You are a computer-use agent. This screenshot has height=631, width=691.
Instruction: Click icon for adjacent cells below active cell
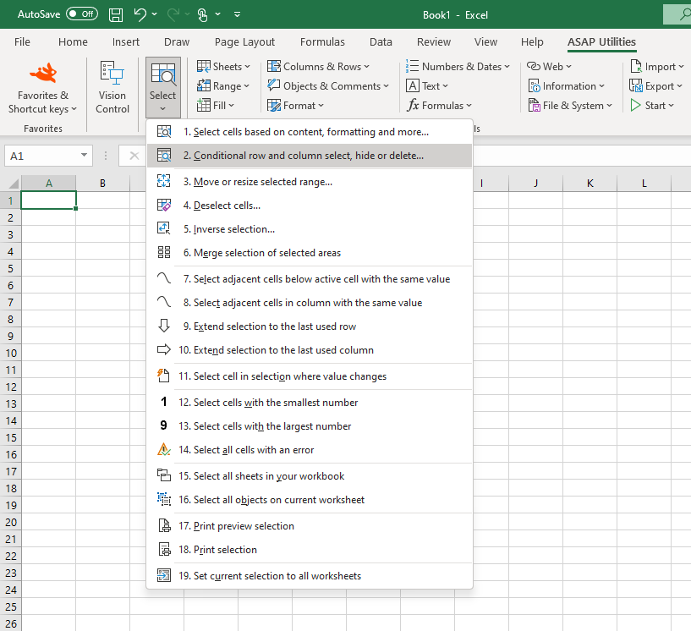[x=164, y=278]
